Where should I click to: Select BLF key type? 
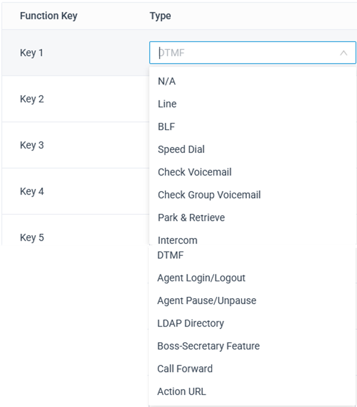coord(167,127)
